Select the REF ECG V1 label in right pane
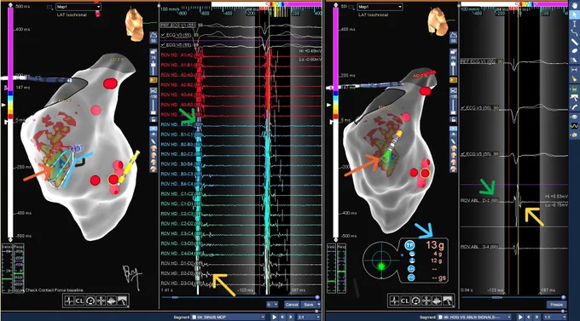580x321 pixels. tap(478, 61)
